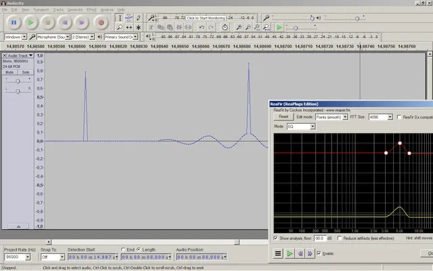This screenshot has height=271, width=433.
Task: Select the Draw pencil tool
Action: click(x=138, y=18)
